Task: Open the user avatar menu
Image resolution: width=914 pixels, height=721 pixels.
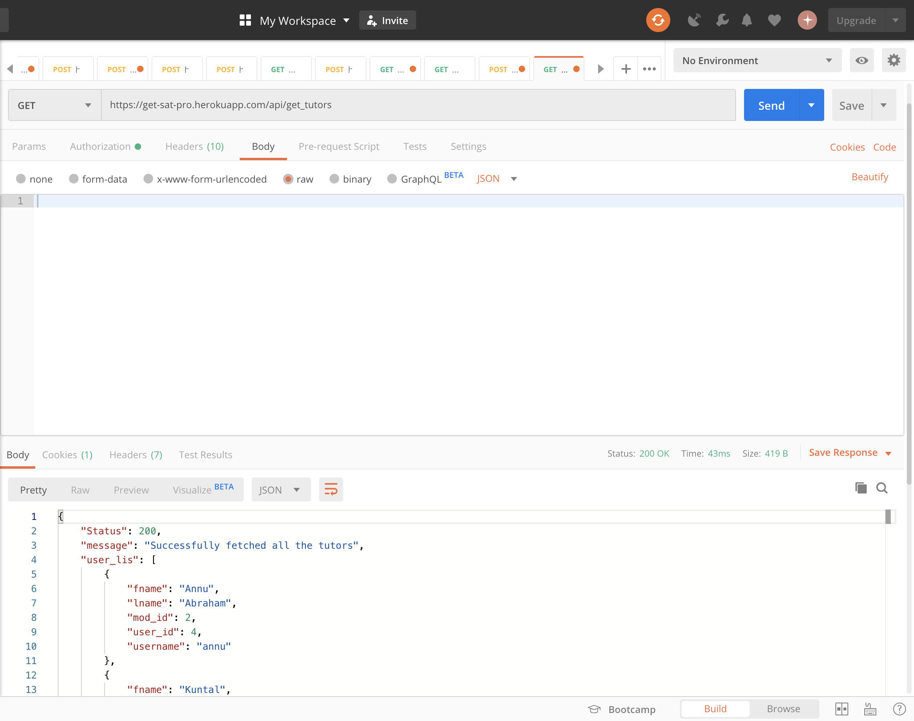Action: click(807, 20)
